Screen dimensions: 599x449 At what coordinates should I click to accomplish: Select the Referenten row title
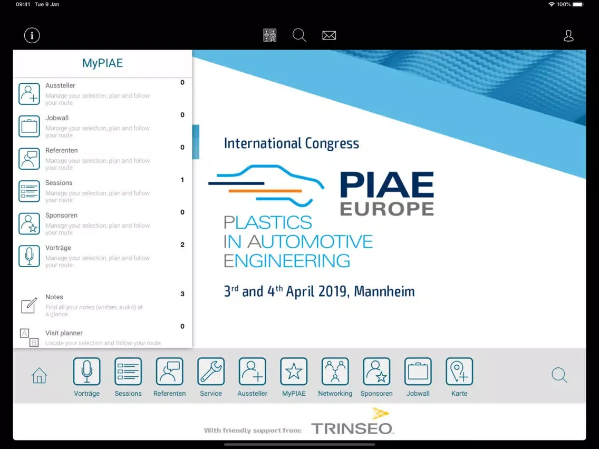coord(62,150)
